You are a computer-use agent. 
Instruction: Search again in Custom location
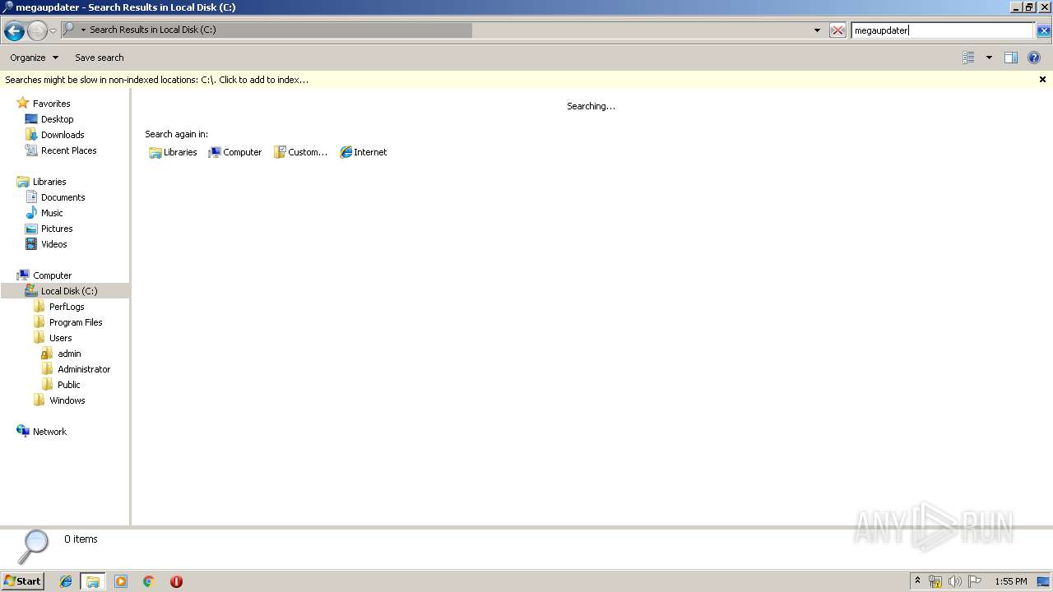(x=300, y=152)
